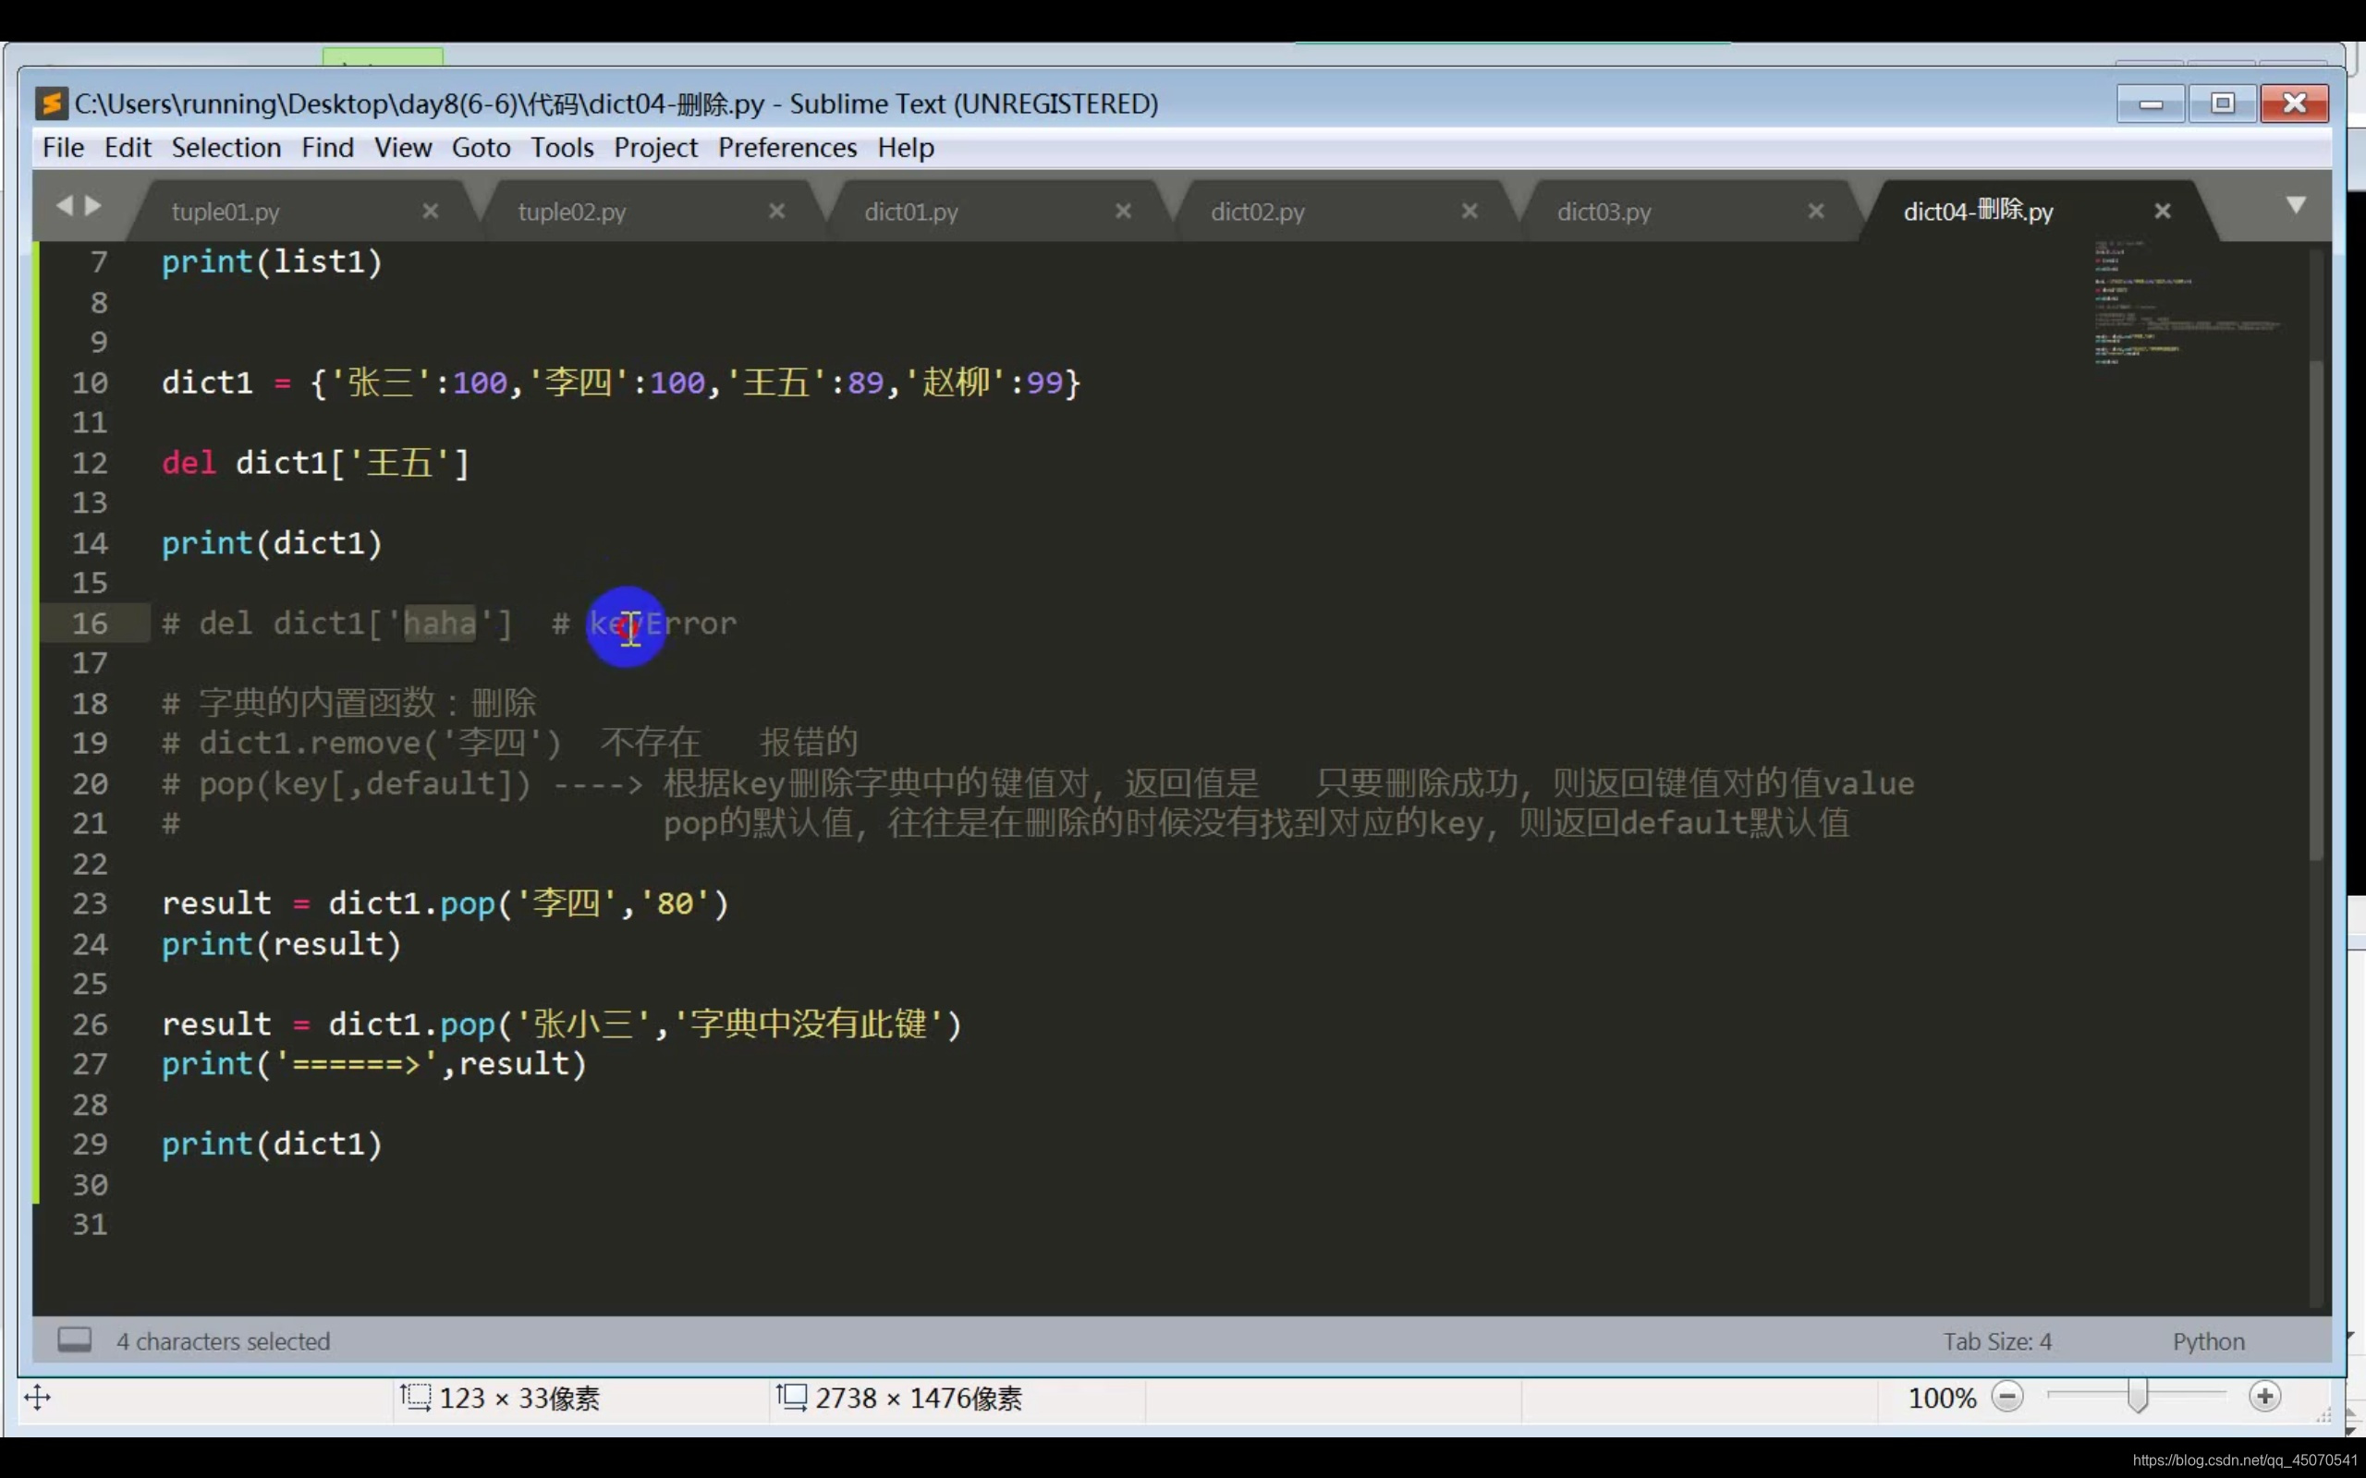The height and width of the screenshot is (1478, 2366).
Task: Open the Python syntax selector
Action: coord(2208,1341)
